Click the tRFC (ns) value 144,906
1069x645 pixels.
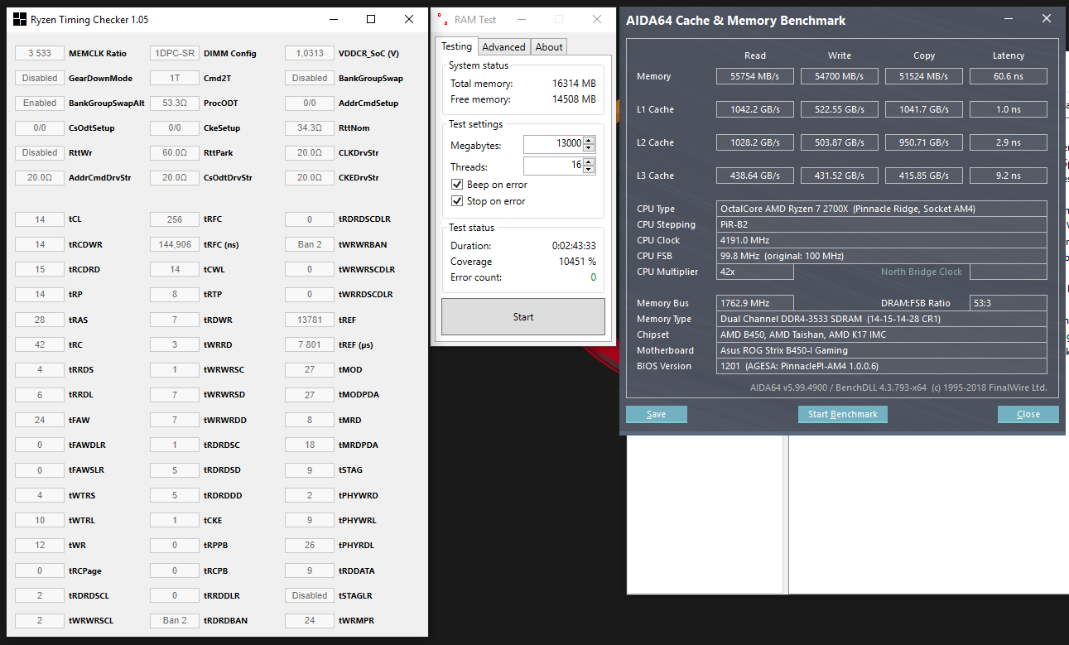pos(175,244)
